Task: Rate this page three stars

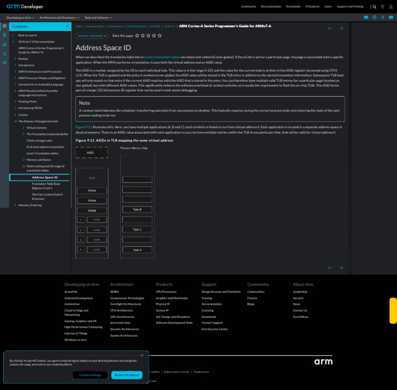Action: point(148,36)
